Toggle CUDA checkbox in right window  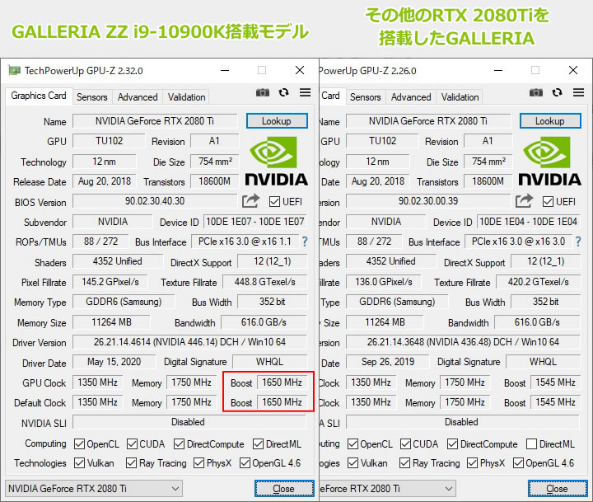click(405, 443)
